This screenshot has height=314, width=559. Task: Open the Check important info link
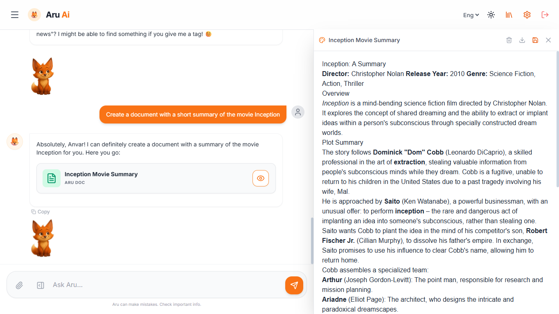tap(180, 304)
